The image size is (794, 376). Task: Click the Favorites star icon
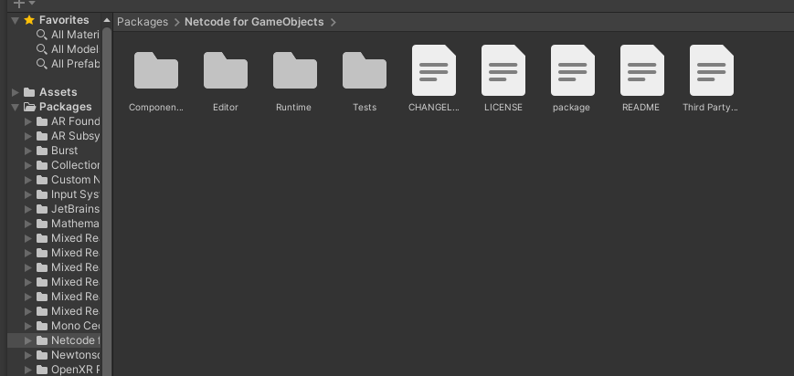tap(29, 20)
